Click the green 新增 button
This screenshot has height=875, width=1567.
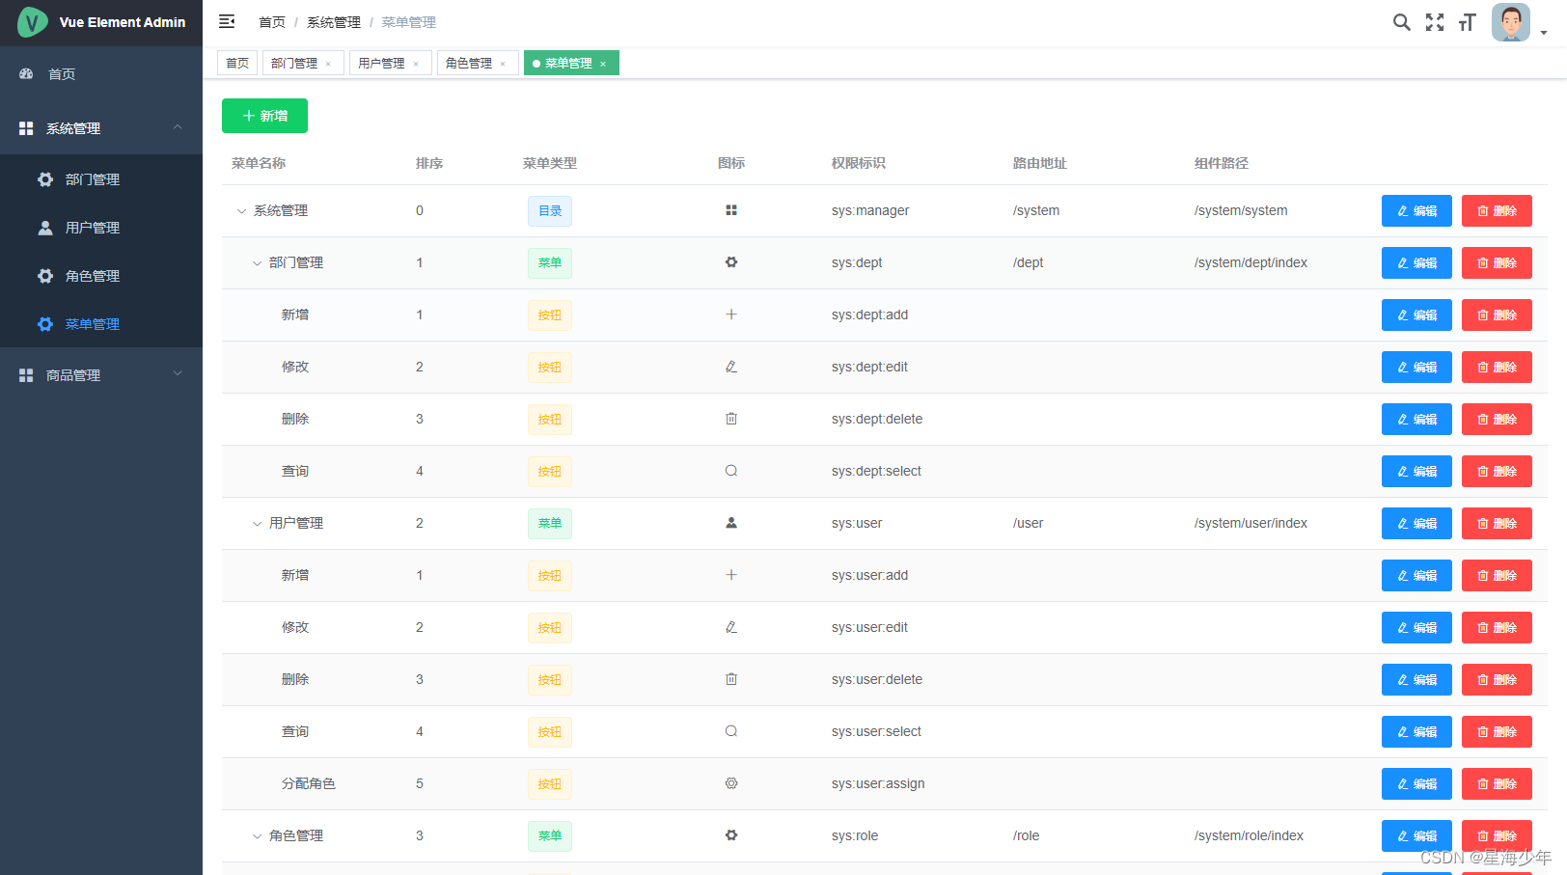point(264,116)
